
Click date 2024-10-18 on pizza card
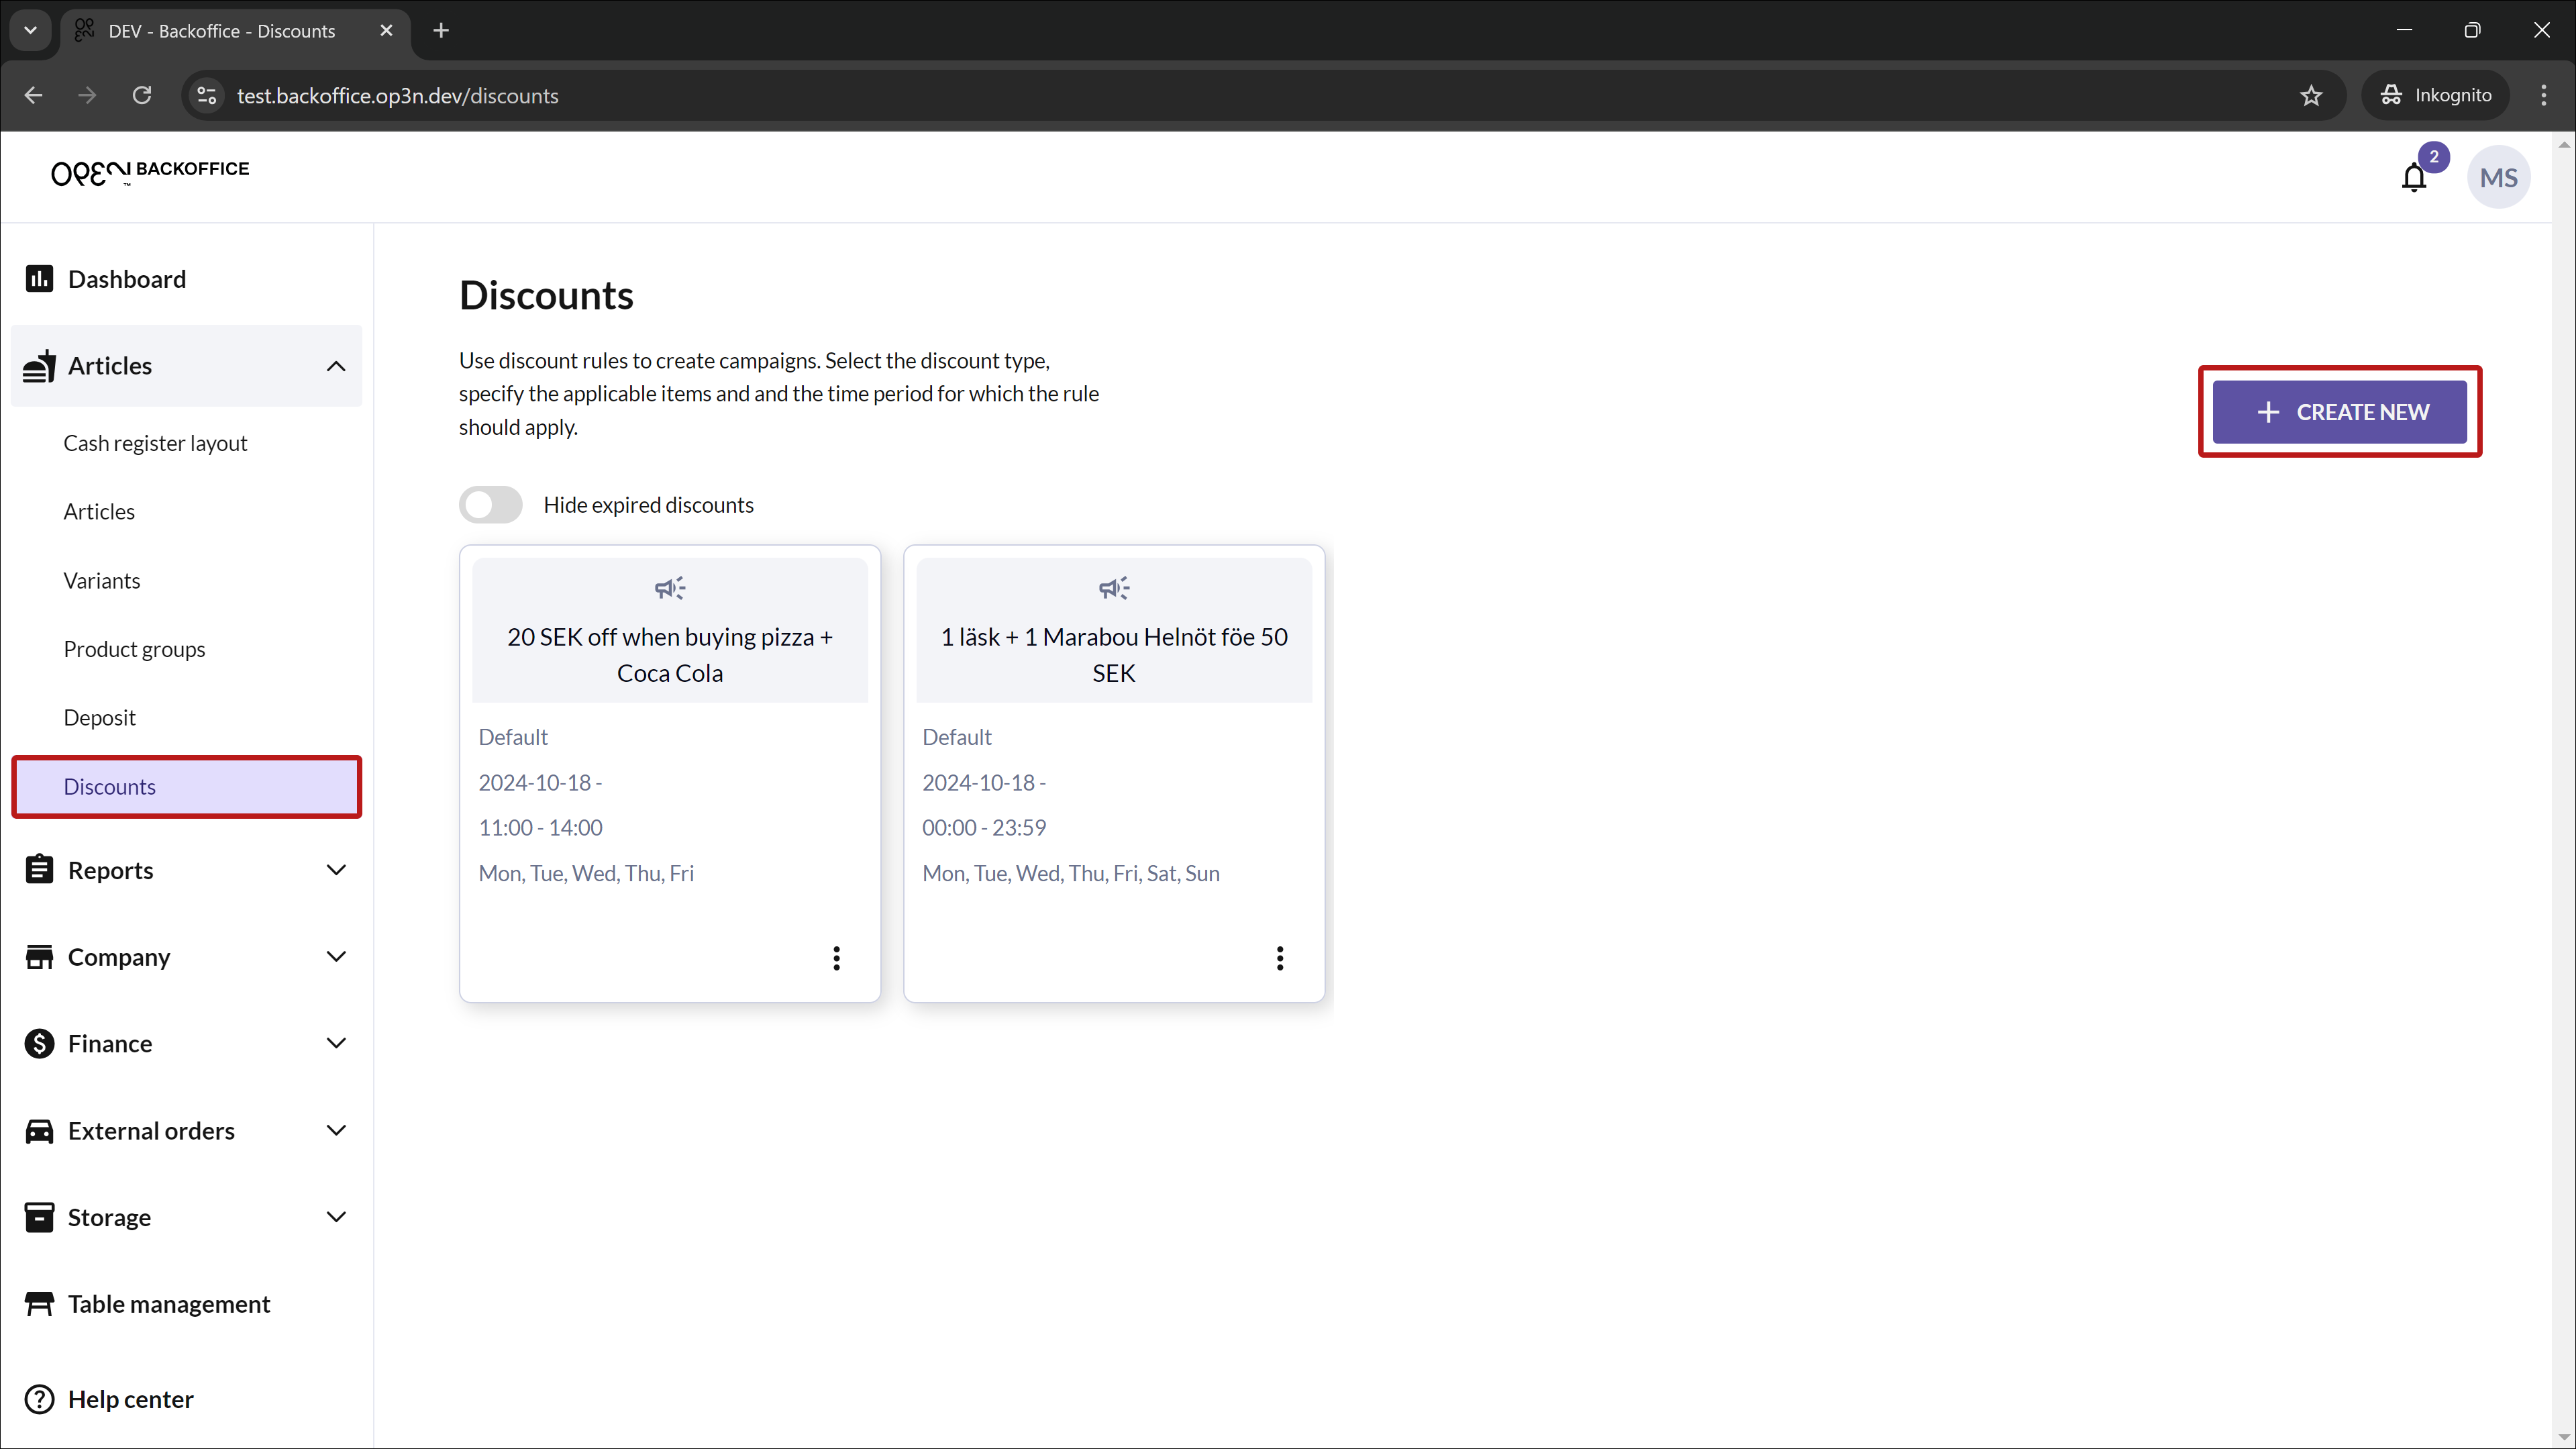(540, 782)
